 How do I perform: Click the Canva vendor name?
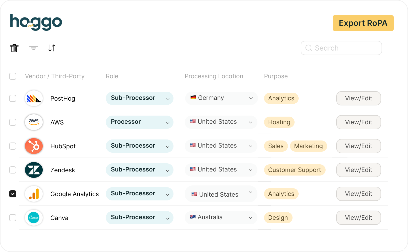click(x=59, y=218)
